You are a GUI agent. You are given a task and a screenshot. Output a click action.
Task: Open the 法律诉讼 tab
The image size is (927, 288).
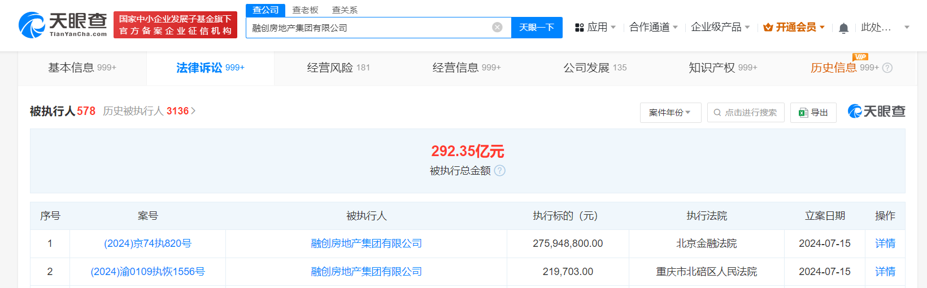pos(210,68)
